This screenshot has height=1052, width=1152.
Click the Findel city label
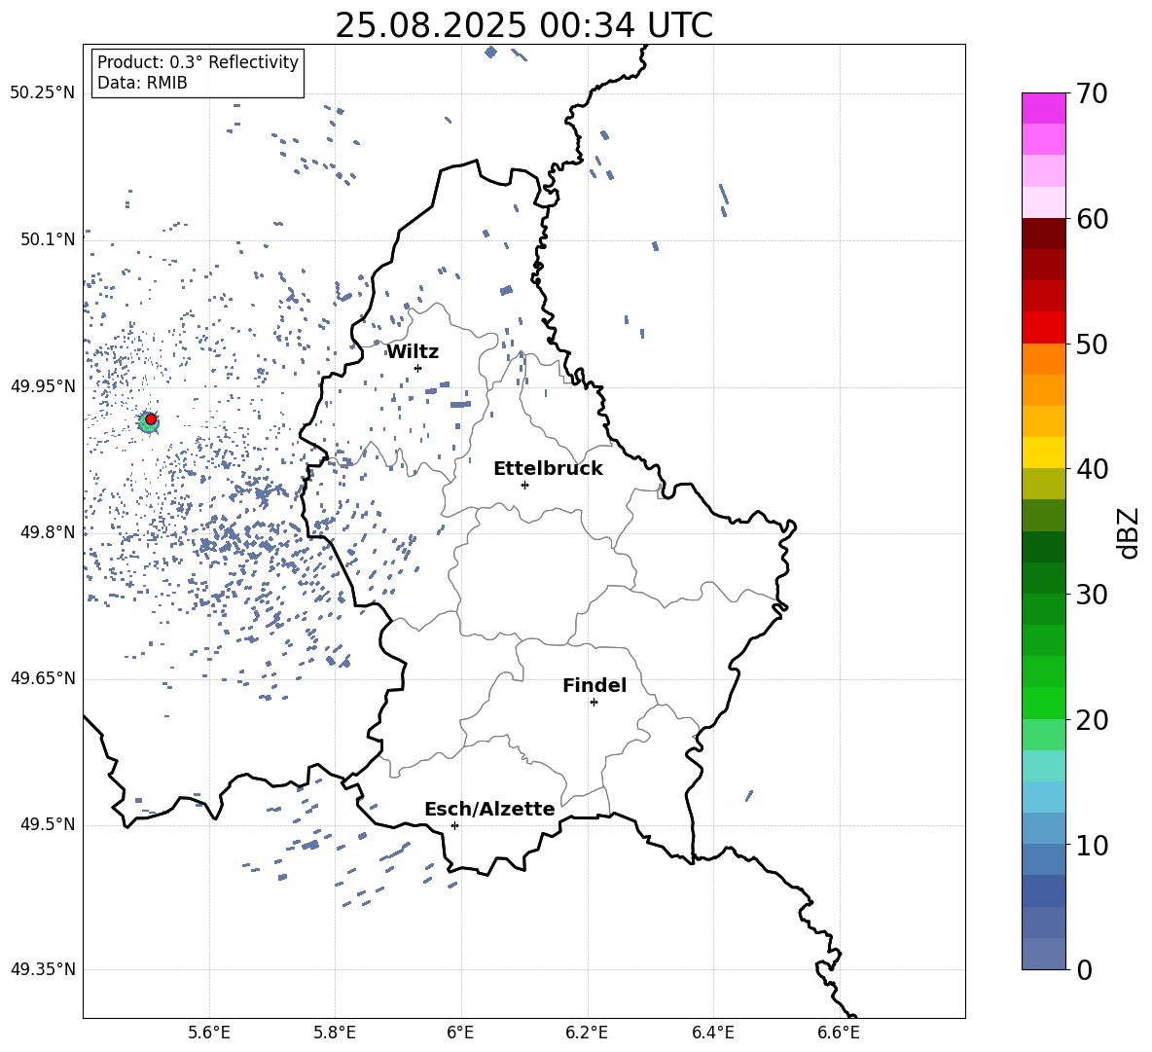click(x=594, y=685)
